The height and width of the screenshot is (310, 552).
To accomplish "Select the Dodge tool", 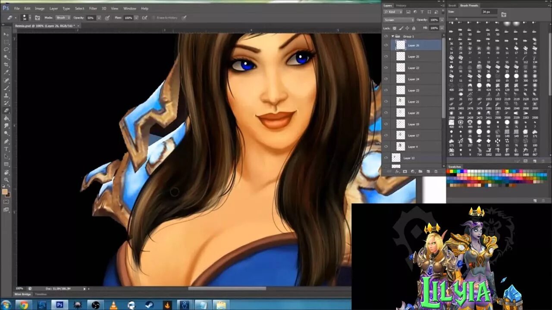I will 6,133.
